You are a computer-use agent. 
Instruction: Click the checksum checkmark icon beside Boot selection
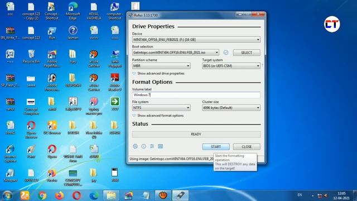click(225, 52)
